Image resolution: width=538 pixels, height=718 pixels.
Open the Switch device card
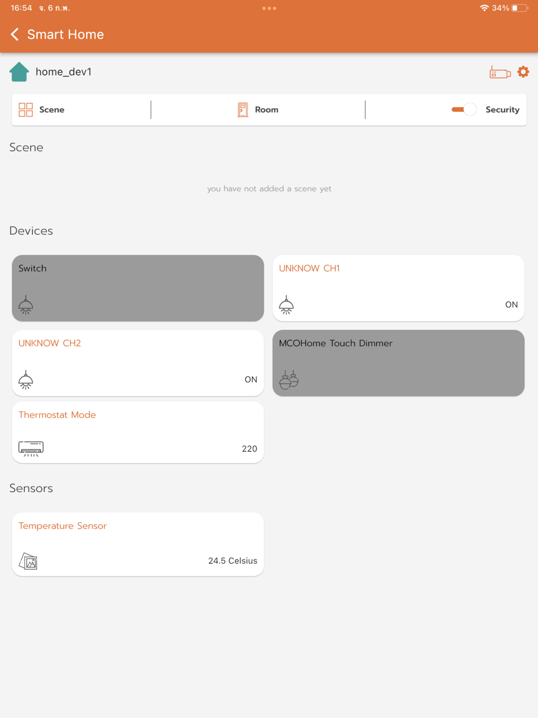[x=138, y=288]
